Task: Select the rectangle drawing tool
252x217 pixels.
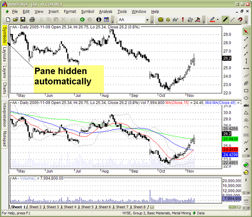Action: click(246, 91)
